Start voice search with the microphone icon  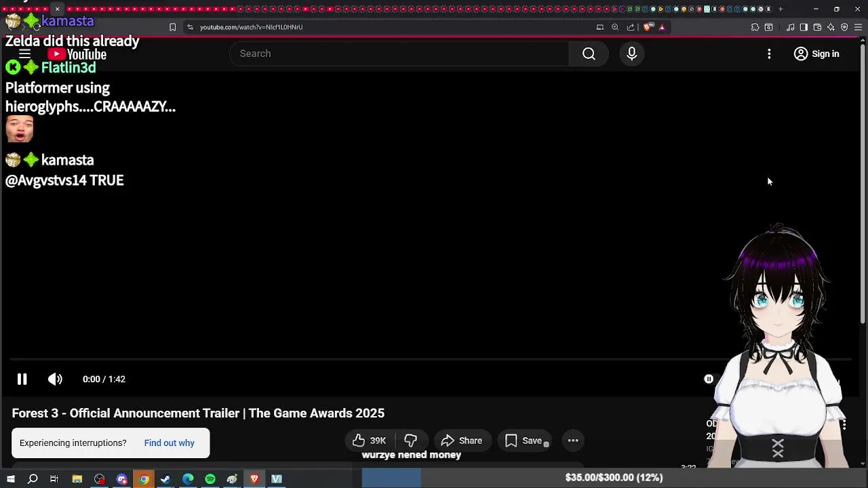coord(631,54)
